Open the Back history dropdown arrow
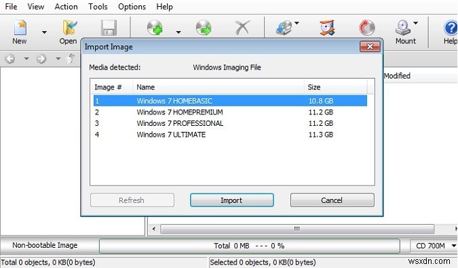The image size is (458, 268). 26,59
